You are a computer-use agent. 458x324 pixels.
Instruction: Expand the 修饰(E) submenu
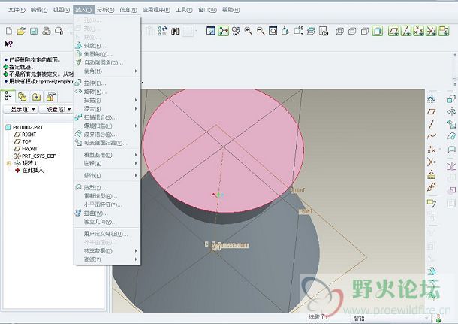pos(107,175)
